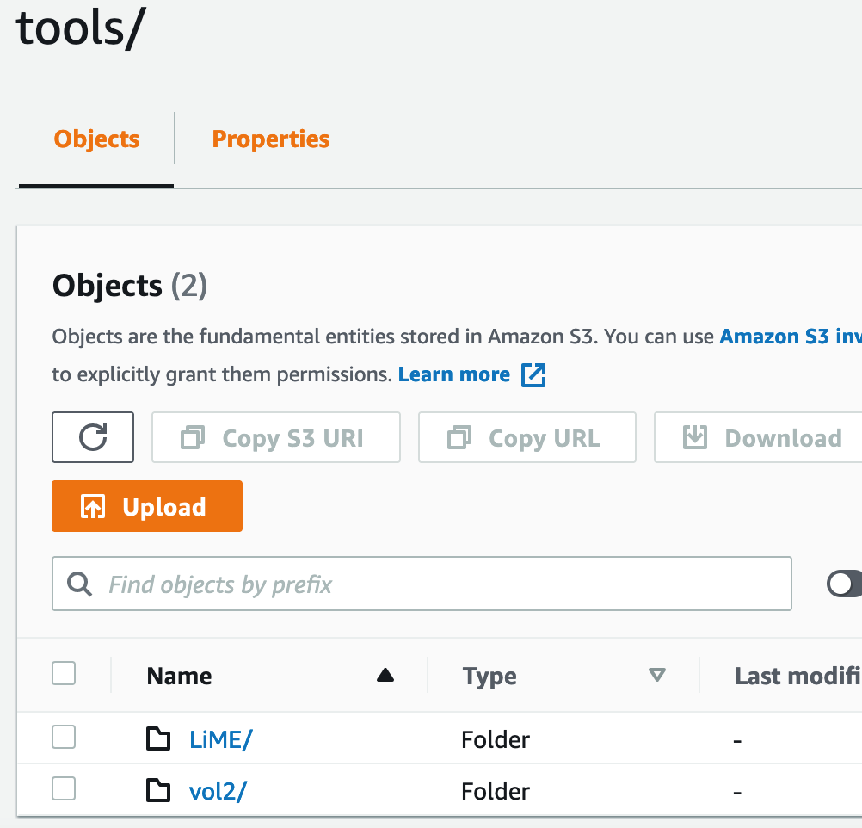
Task: Focus the Find objects by prefix field
Action: click(422, 584)
